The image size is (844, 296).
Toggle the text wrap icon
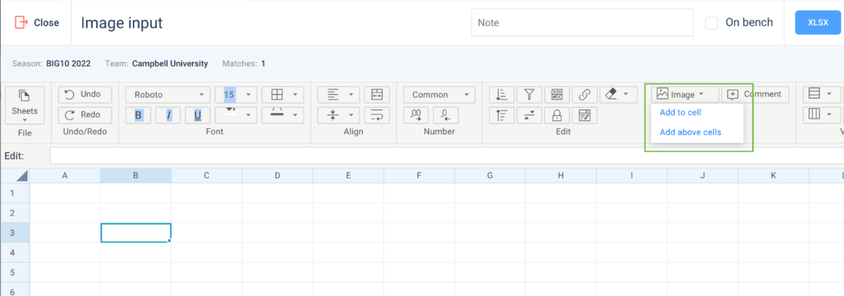pyautogui.click(x=377, y=115)
